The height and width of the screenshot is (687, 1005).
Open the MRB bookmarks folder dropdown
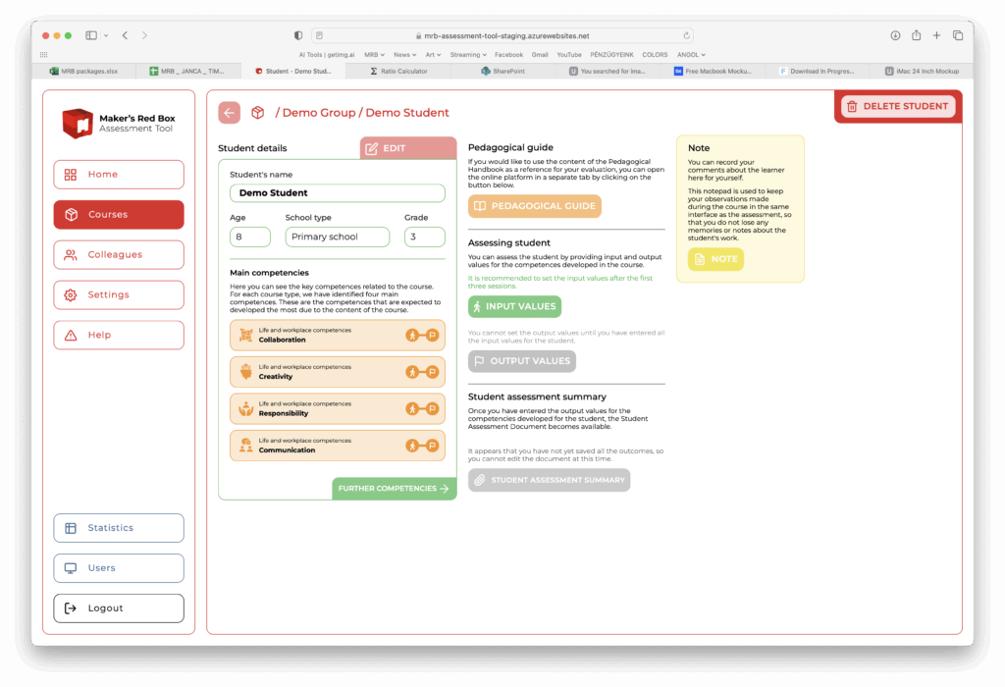pos(375,55)
